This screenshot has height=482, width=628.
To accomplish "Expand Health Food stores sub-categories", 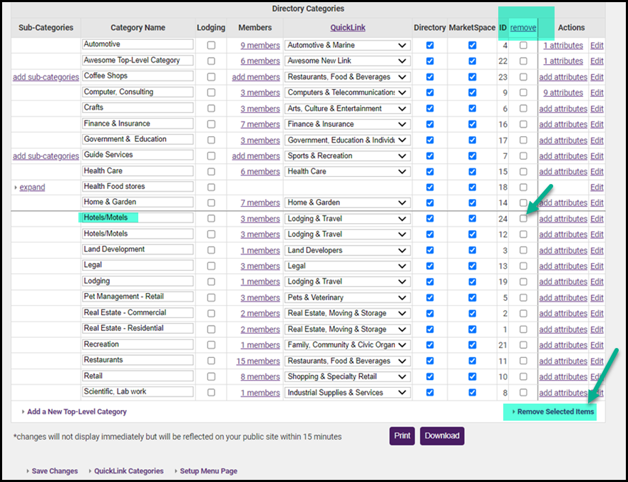I will pyautogui.click(x=31, y=188).
